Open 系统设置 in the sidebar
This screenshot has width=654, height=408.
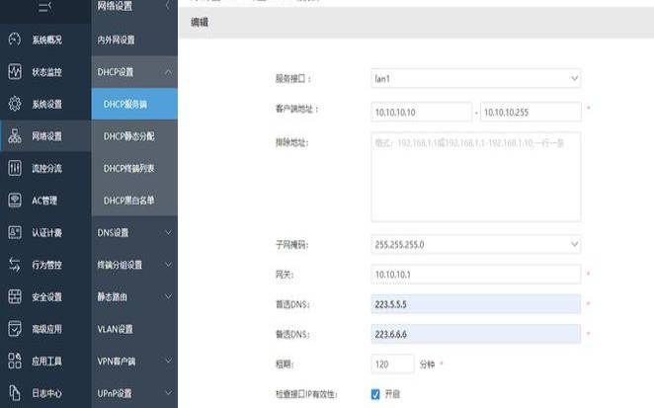pyautogui.click(x=45, y=104)
